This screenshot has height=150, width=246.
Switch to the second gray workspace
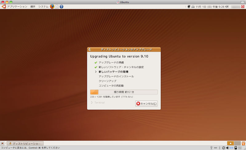(x=237, y=143)
